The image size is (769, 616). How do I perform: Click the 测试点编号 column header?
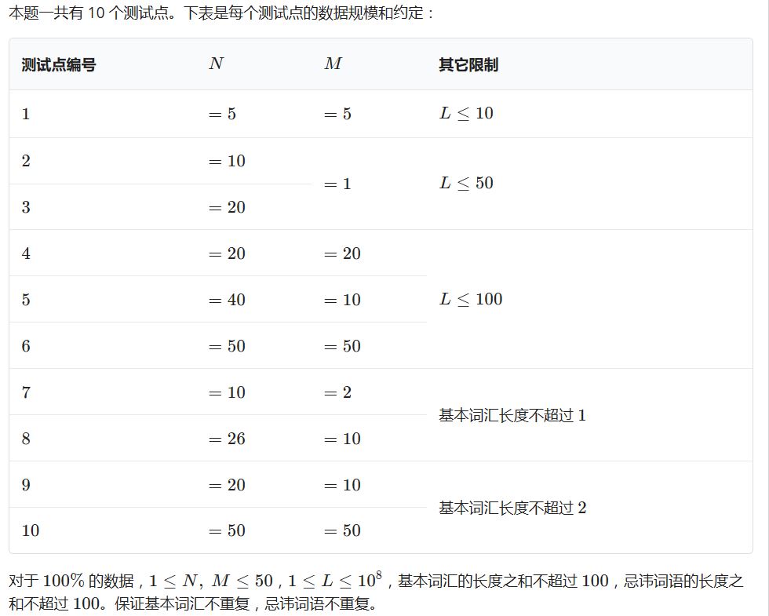click(x=59, y=65)
